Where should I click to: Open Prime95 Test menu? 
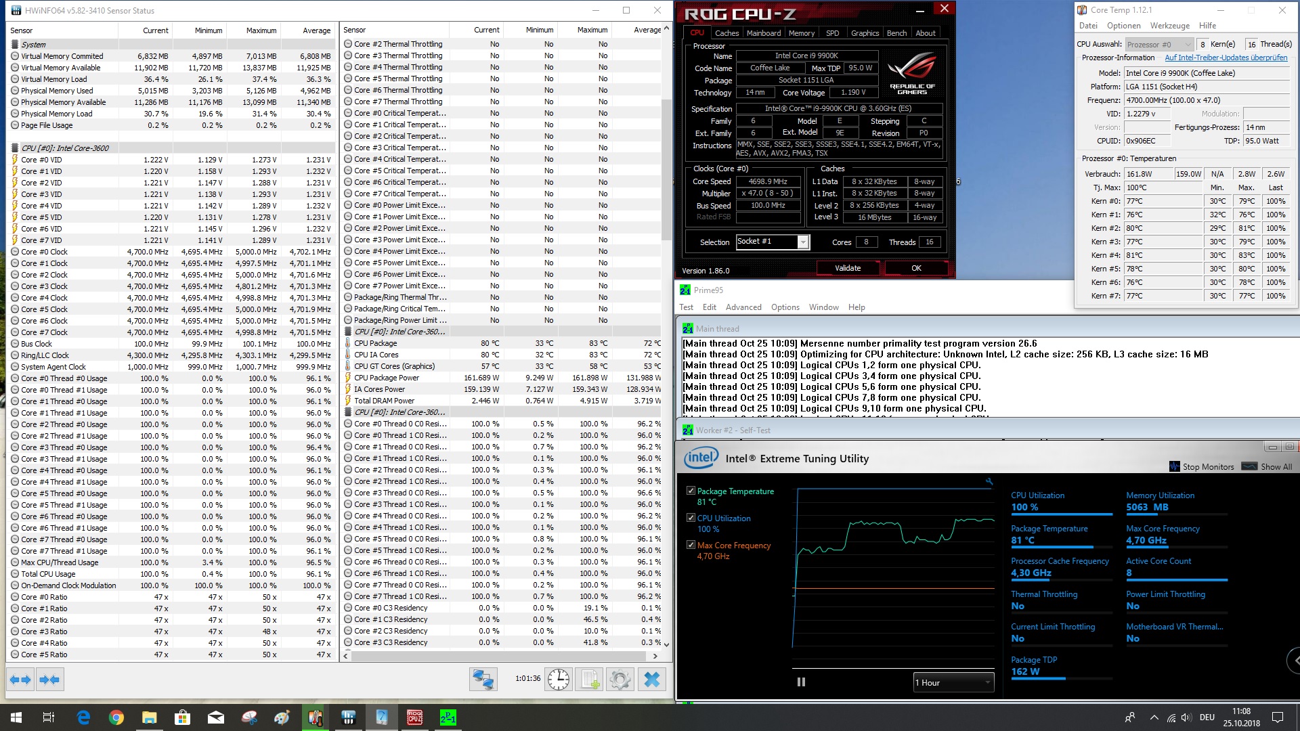686,307
